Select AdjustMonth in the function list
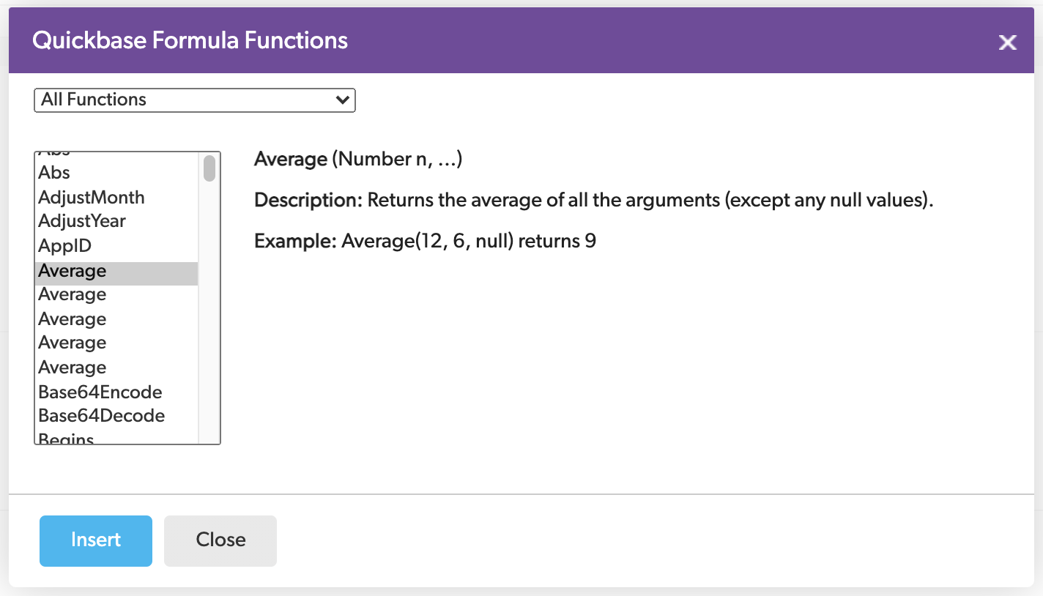 tap(116, 197)
